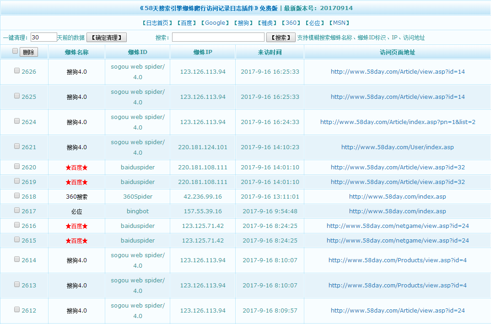Click IP 157.55.39.16 cell

click(203, 211)
